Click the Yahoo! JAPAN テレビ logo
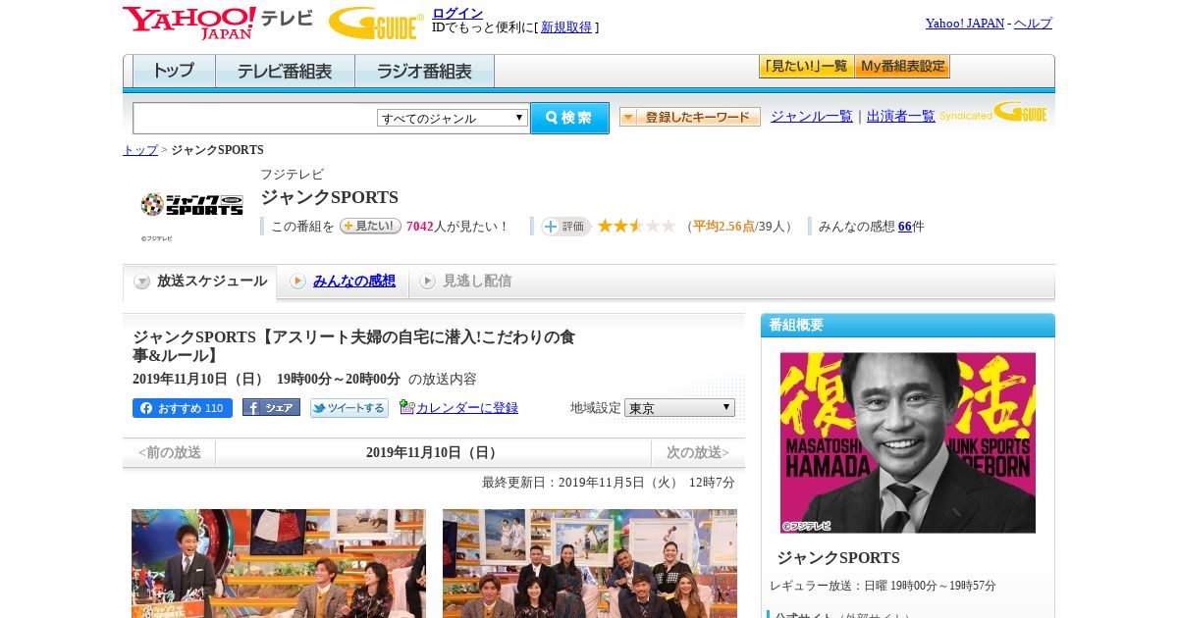 (218, 23)
